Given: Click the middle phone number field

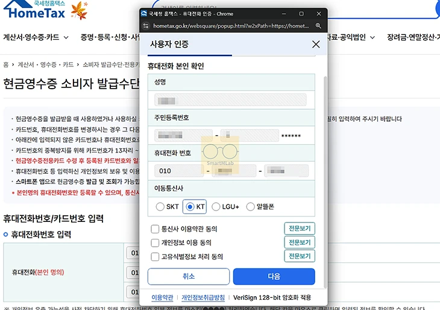Looking at the screenshot, I should click(x=234, y=171).
